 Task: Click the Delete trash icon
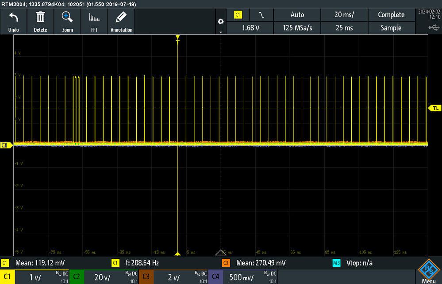coord(40,22)
